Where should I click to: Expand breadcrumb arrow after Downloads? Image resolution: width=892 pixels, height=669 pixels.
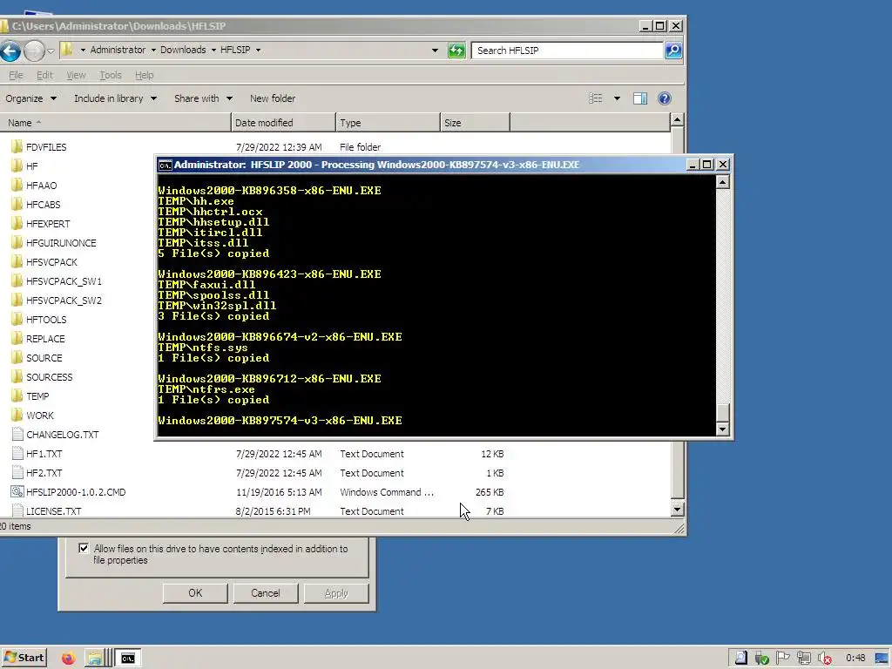click(x=213, y=50)
